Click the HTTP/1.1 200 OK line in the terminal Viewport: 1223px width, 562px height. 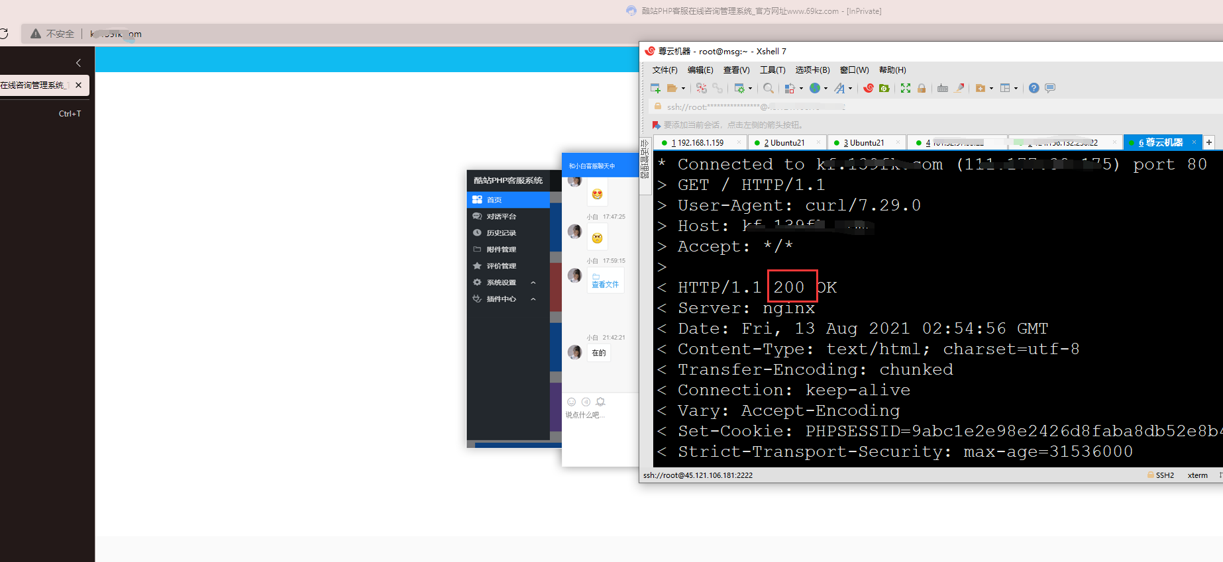[x=747, y=287]
